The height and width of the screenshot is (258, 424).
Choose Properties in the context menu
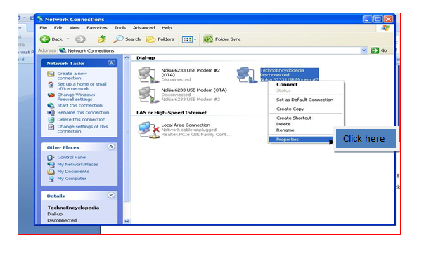301,140
